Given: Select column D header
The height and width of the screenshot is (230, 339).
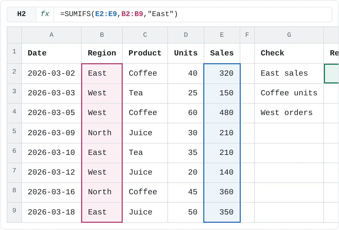Looking at the screenshot, I should pos(186,35).
